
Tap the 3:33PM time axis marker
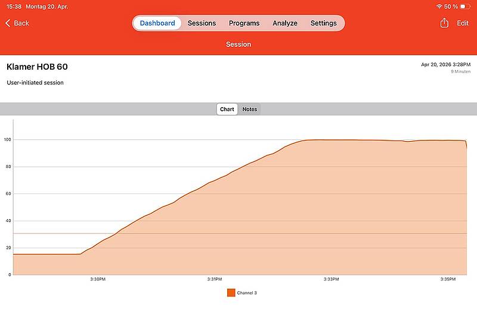pyautogui.click(x=332, y=279)
